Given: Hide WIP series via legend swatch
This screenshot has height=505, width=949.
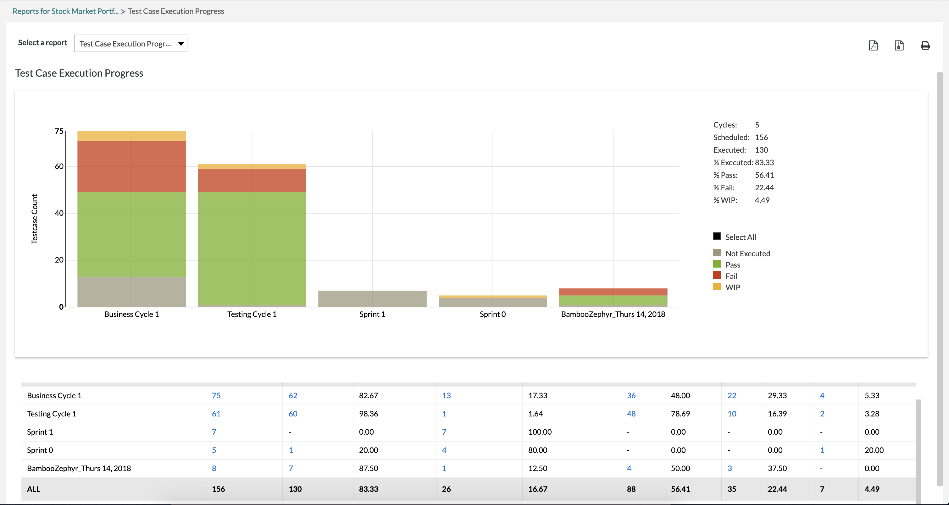Looking at the screenshot, I should point(717,286).
